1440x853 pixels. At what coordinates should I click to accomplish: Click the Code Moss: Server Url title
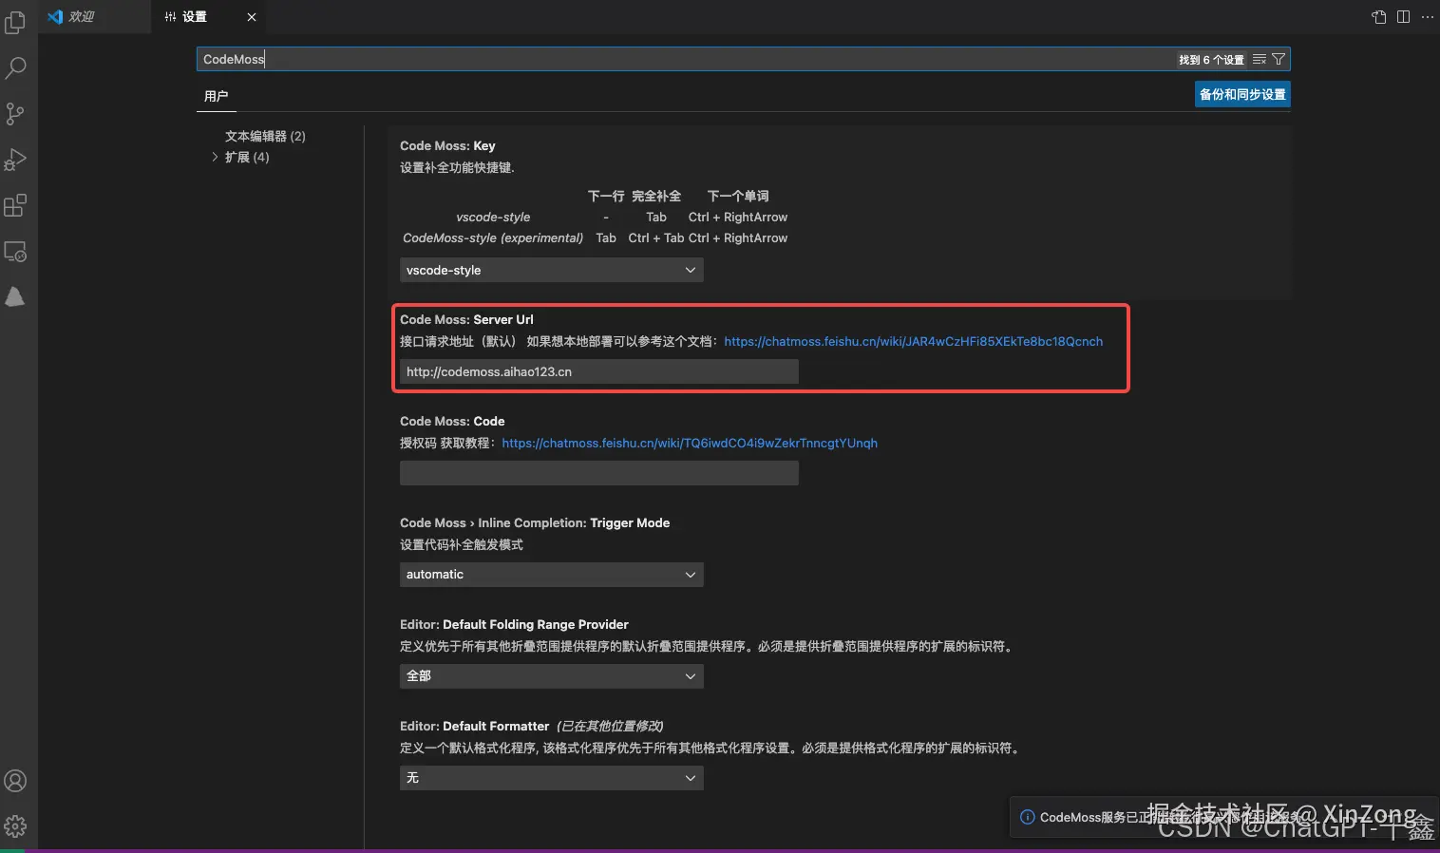point(466,319)
